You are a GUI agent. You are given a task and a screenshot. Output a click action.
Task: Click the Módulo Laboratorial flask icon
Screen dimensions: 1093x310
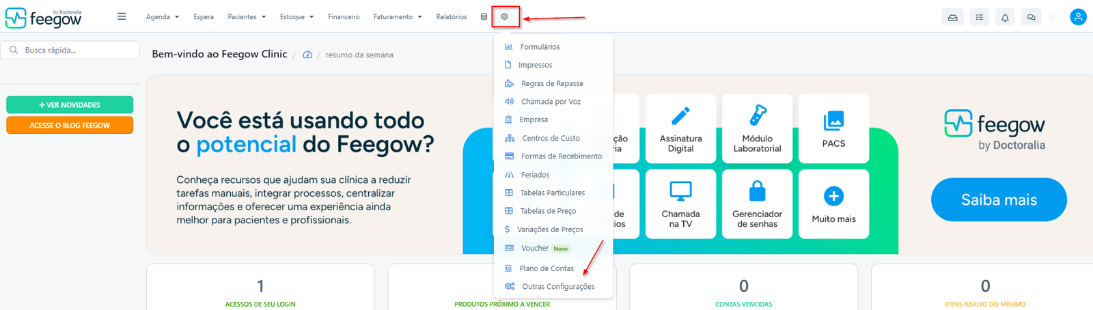tap(757, 115)
